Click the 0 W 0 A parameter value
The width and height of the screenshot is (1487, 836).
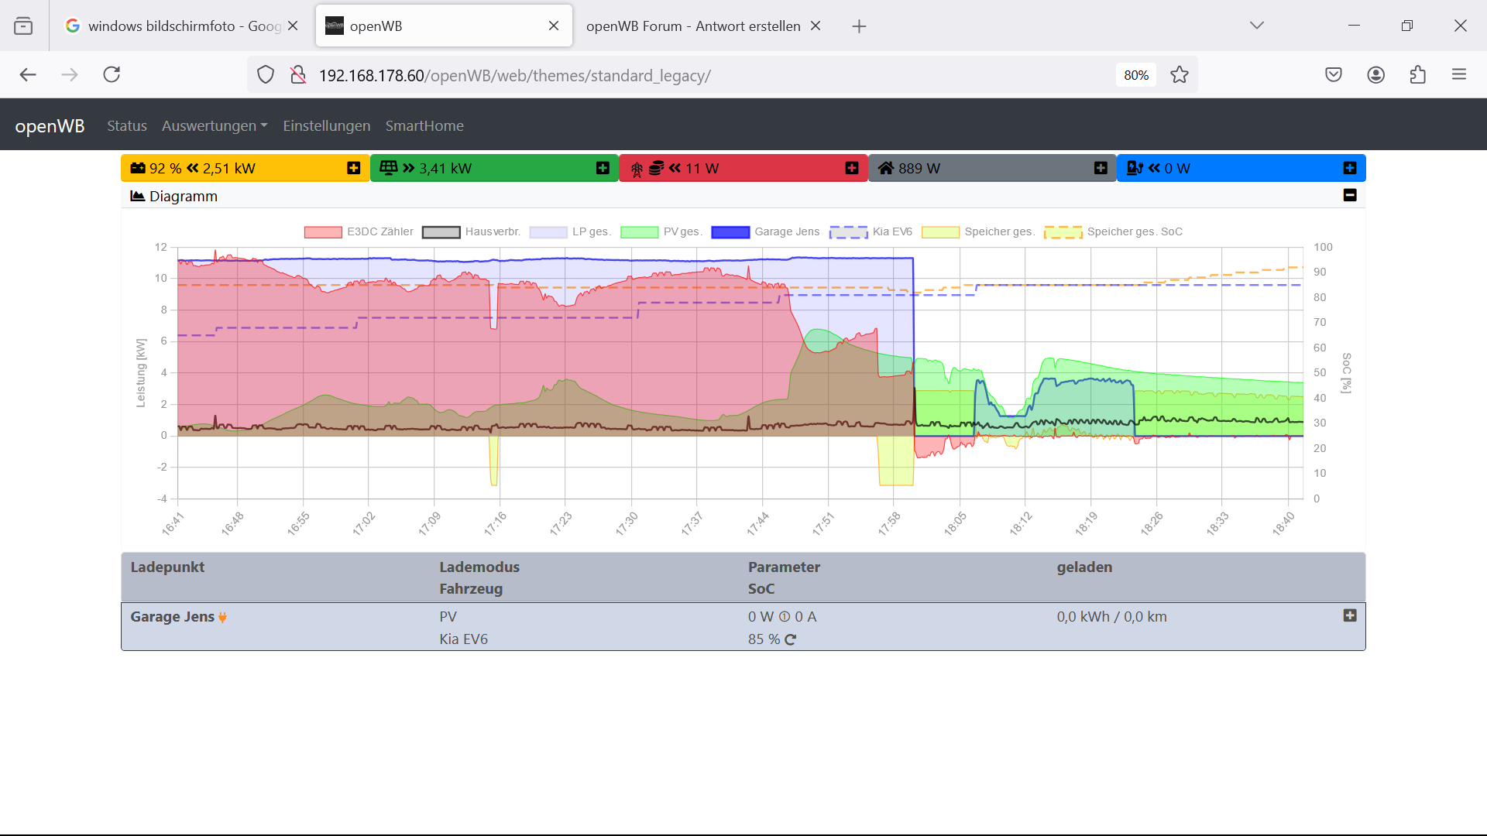click(x=782, y=617)
